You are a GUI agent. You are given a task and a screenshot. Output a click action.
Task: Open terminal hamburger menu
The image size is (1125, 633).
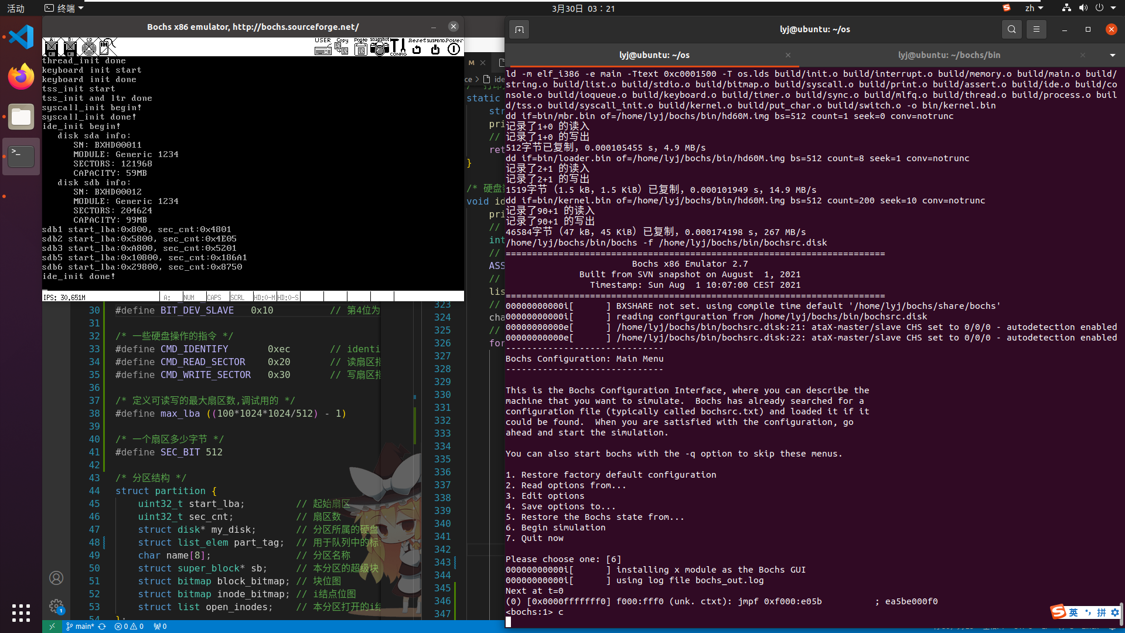click(x=1036, y=29)
